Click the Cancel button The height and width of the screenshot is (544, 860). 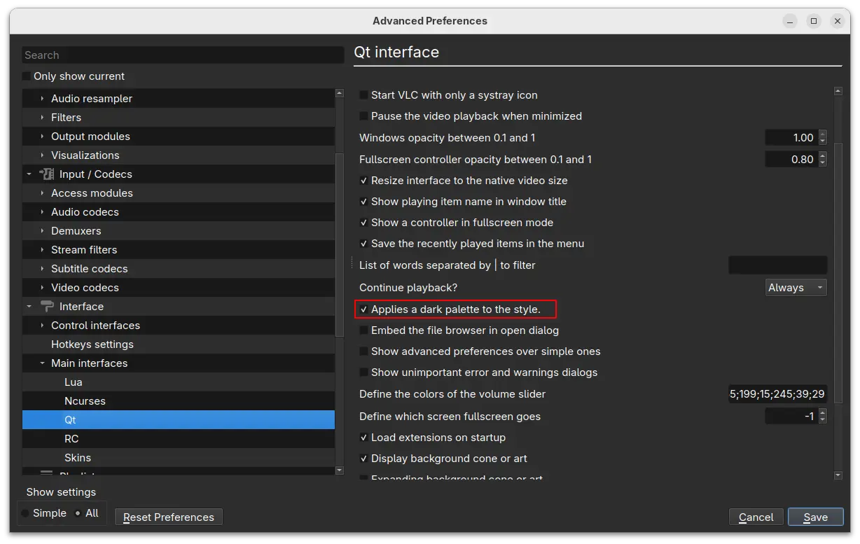click(x=756, y=517)
